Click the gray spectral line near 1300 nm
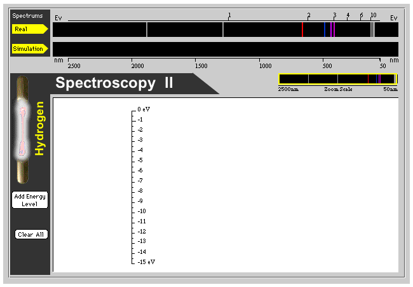 tap(223, 29)
